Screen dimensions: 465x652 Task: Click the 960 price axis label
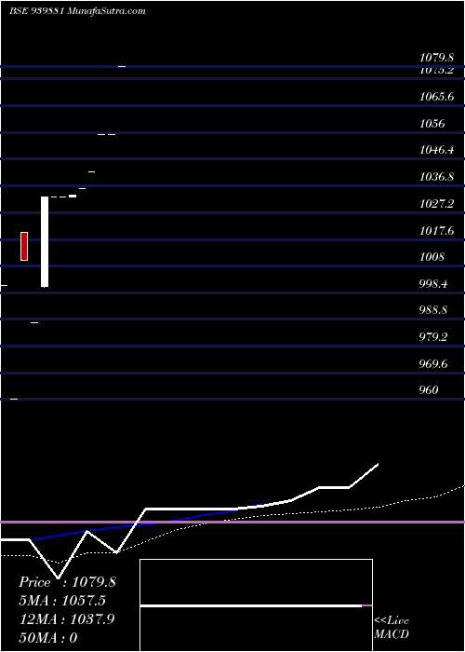429,390
